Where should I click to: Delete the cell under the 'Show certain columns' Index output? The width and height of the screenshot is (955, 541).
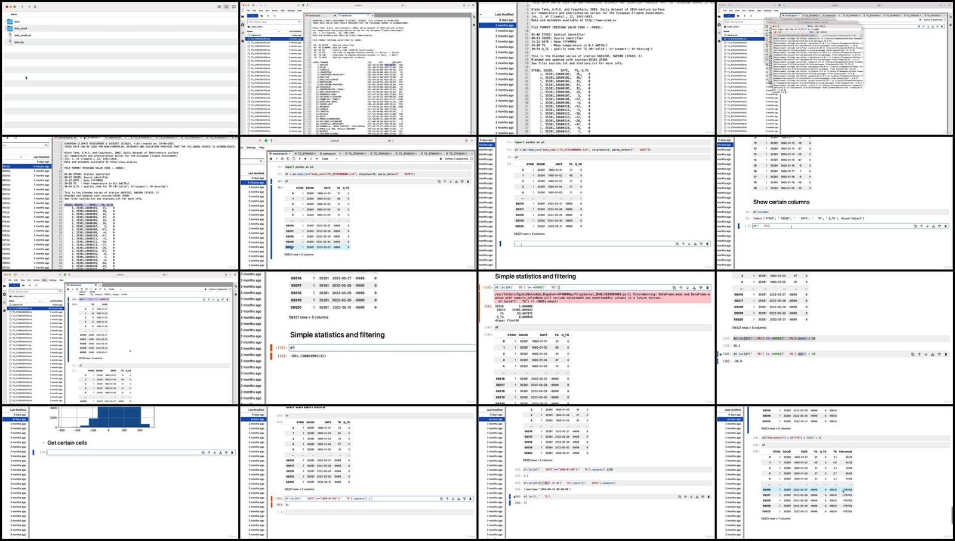[x=945, y=226]
